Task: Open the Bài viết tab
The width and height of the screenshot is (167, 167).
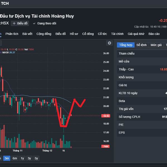Action: pyautogui.click(x=27, y=34)
